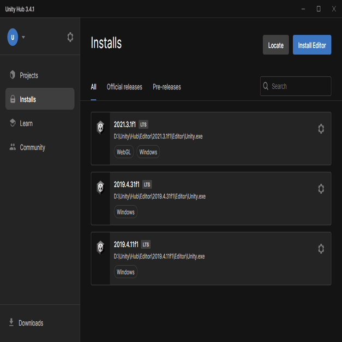Open settings gear for 2019.4.31f1 install
The height and width of the screenshot is (342, 342).
(321, 189)
